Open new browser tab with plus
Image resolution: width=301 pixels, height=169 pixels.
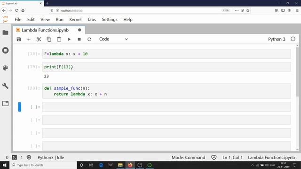click(47, 3)
